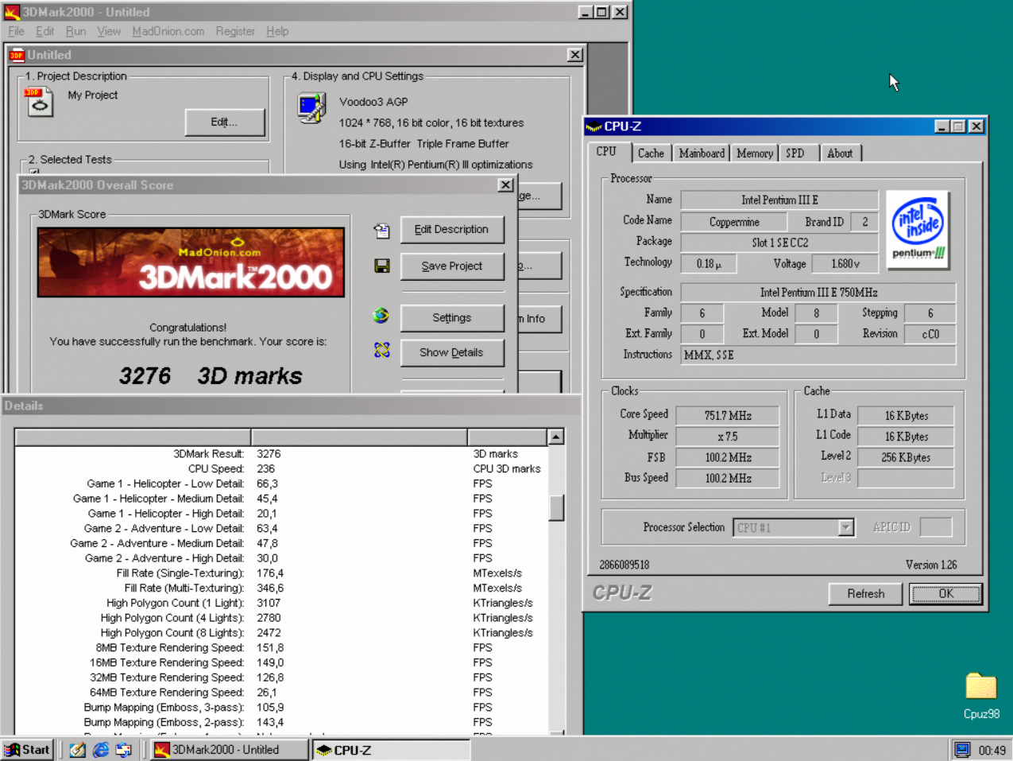
Task: Click the first column header in Details list
Action: point(133,437)
